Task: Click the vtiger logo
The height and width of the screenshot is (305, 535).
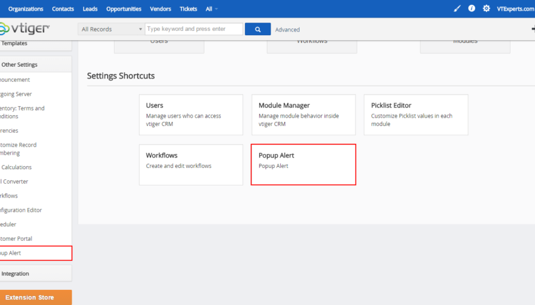Action: (25, 28)
